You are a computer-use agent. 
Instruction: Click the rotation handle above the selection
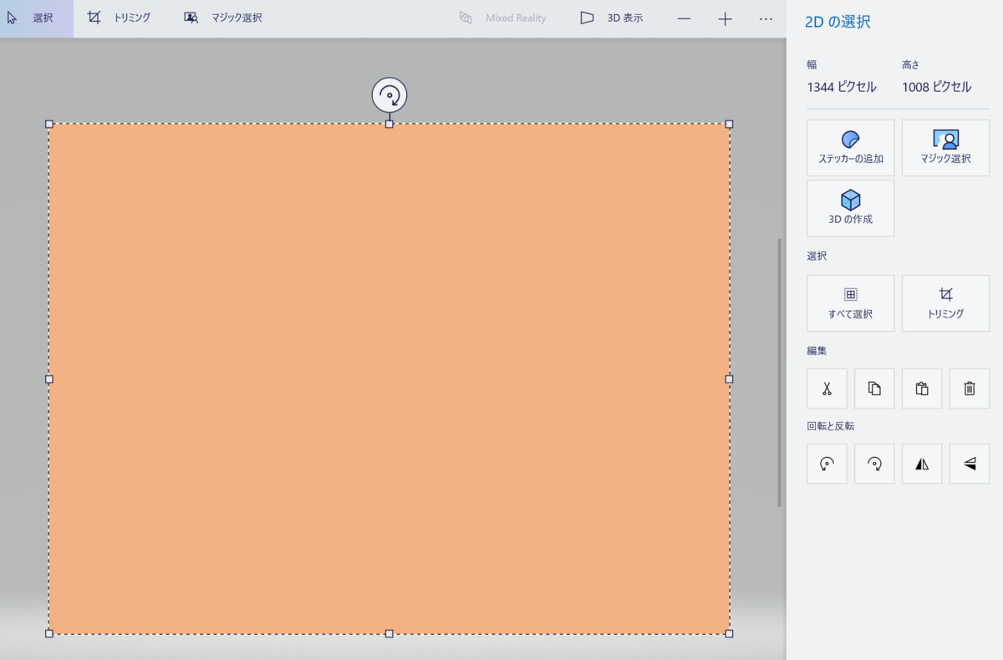pyautogui.click(x=389, y=95)
